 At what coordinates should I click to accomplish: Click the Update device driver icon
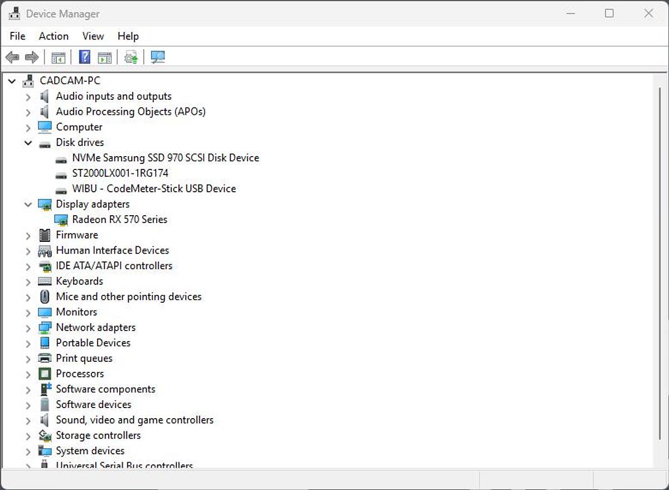[x=131, y=57]
